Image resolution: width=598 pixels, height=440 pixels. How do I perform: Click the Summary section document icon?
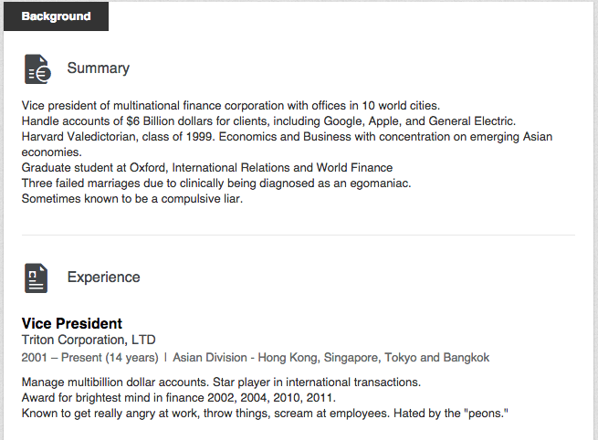37,68
